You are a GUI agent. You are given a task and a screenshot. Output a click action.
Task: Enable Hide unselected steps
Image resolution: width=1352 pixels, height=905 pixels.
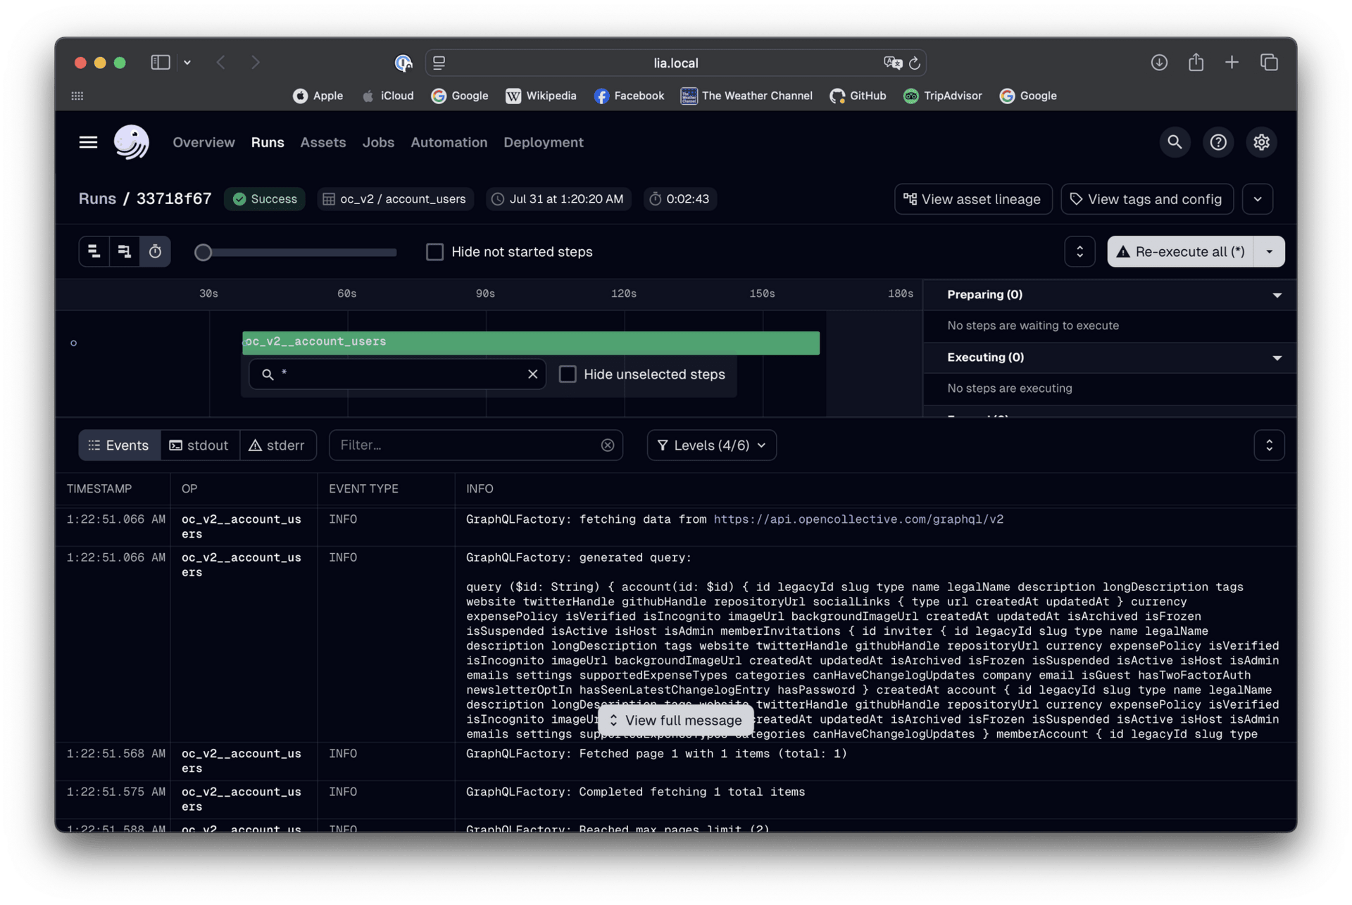pos(567,374)
